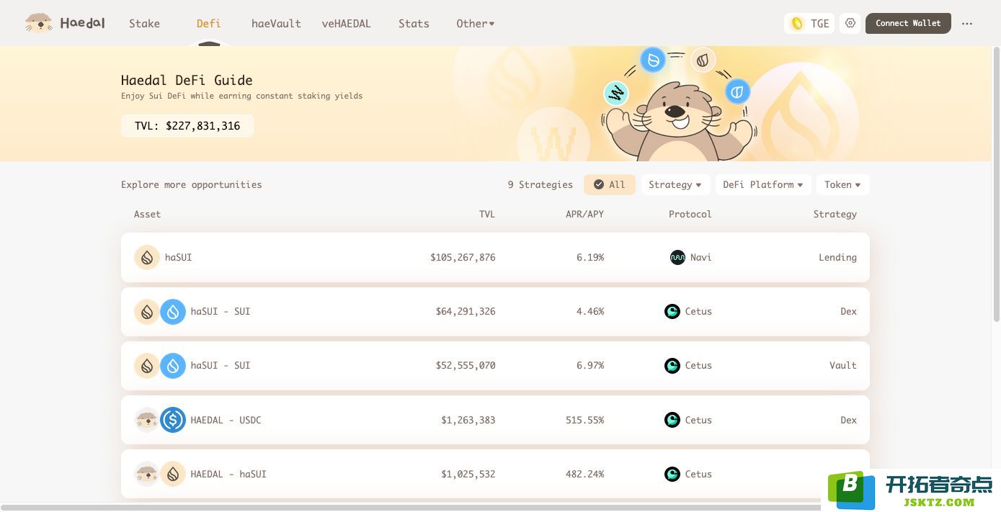Click the 482.24% APR value

click(x=584, y=474)
